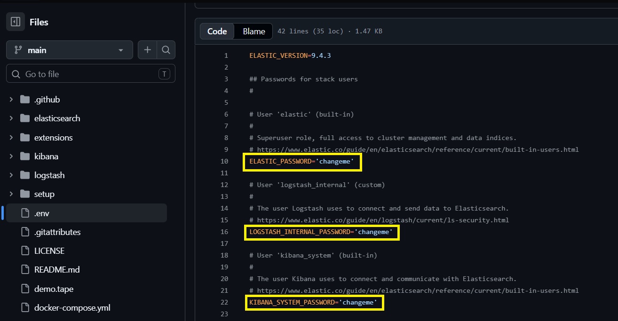The height and width of the screenshot is (321, 618).
Task: Click the LOGSTASH_INTERNAL_PASSWORD='changeme' line
Action: 320,232
